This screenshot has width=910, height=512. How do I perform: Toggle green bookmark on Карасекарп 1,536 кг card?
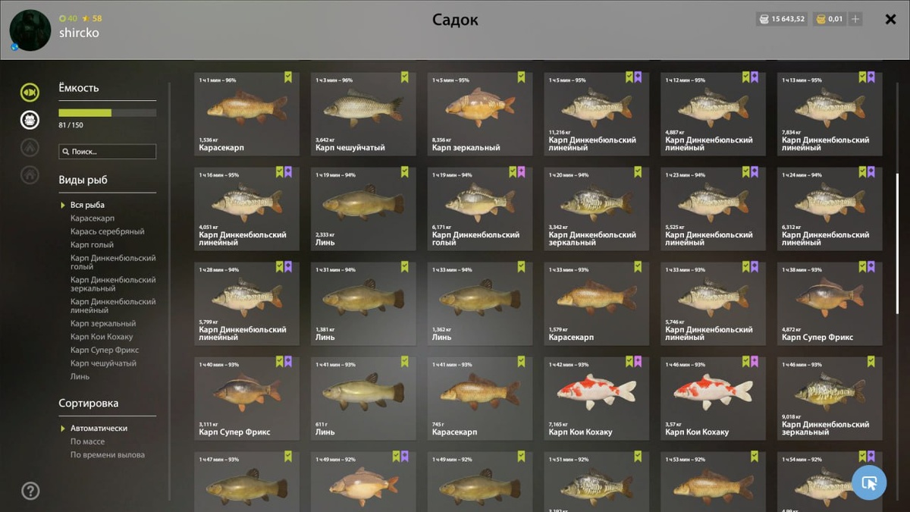click(x=288, y=77)
